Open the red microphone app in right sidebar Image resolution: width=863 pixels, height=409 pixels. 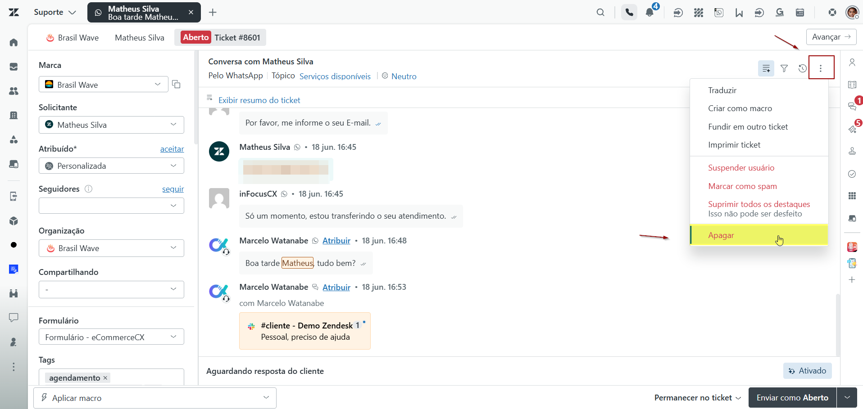pyautogui.click(x=852, y=247)
